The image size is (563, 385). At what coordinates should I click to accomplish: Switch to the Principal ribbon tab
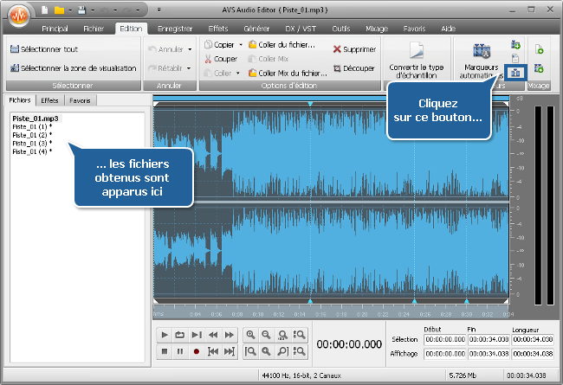tap(55, 29)
